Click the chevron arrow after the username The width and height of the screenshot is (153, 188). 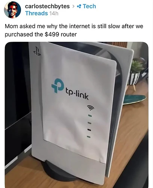point(73,6)
